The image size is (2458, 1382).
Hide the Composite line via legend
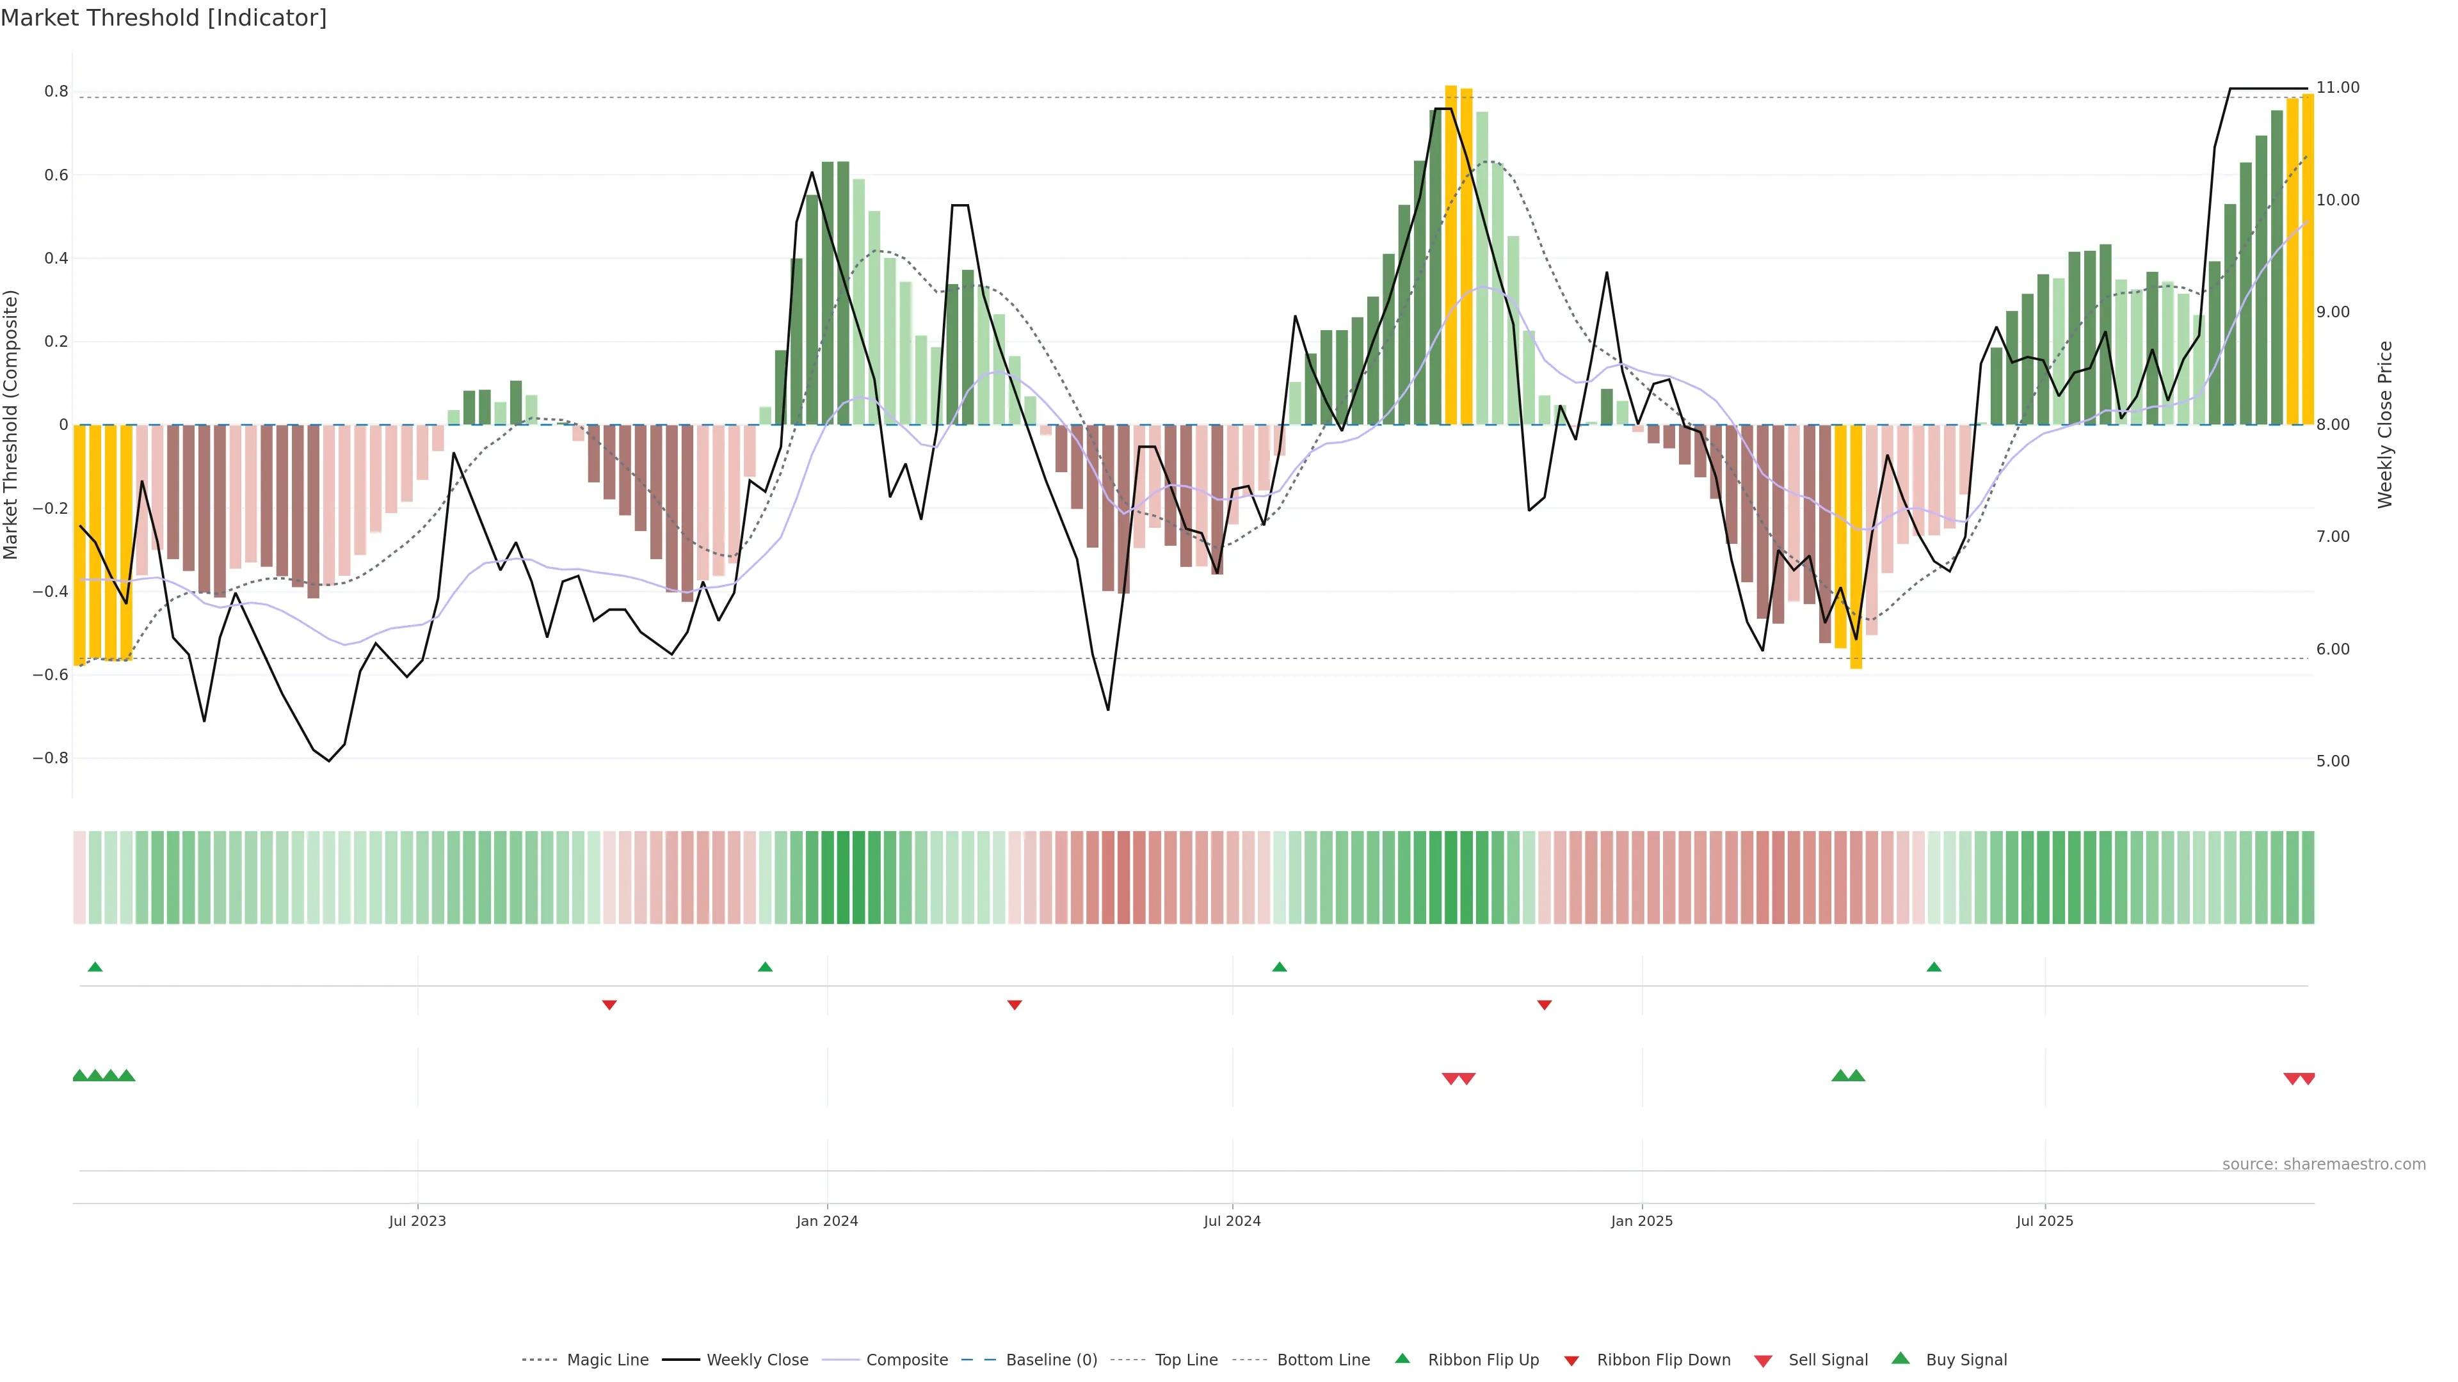906,1360
